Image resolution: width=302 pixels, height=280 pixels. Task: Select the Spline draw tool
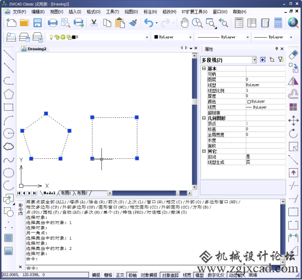[x=9, y=160]
